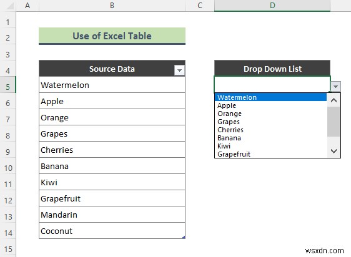The image size is (351, 257).
Task: Click the table resize handle below Coconut
Action: click(184, 237)
